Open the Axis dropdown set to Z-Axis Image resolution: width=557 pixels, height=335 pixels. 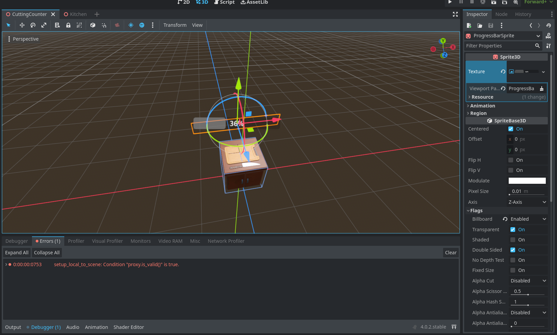pos(527,202)
